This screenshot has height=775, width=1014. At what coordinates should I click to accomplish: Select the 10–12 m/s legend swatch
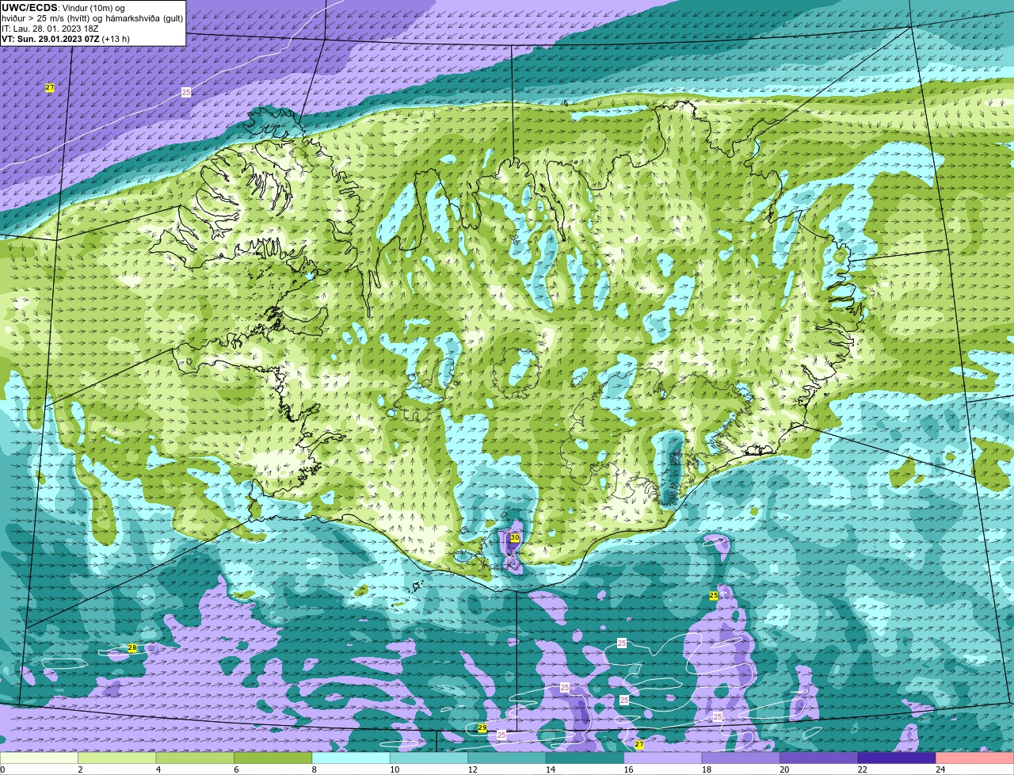pos(429,758)
